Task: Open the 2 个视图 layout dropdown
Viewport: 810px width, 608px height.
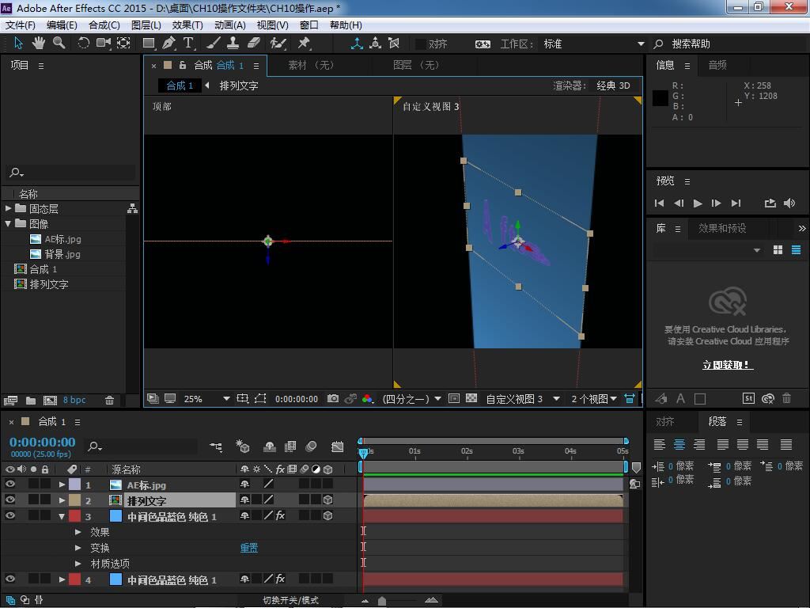Action: pyautogui.click(x=594, y=399)
